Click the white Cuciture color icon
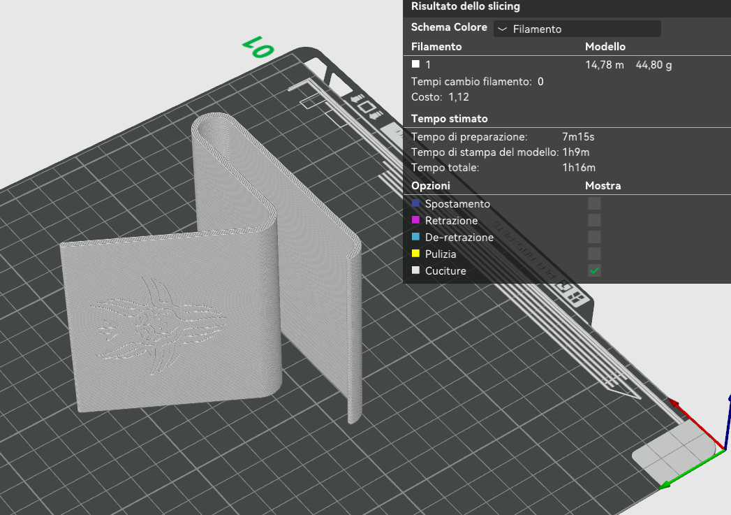Screen dimensions: 731x515 click(415, 270)
